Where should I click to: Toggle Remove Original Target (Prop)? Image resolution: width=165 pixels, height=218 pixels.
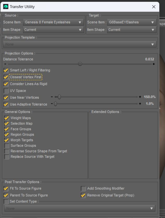point(83,195)
